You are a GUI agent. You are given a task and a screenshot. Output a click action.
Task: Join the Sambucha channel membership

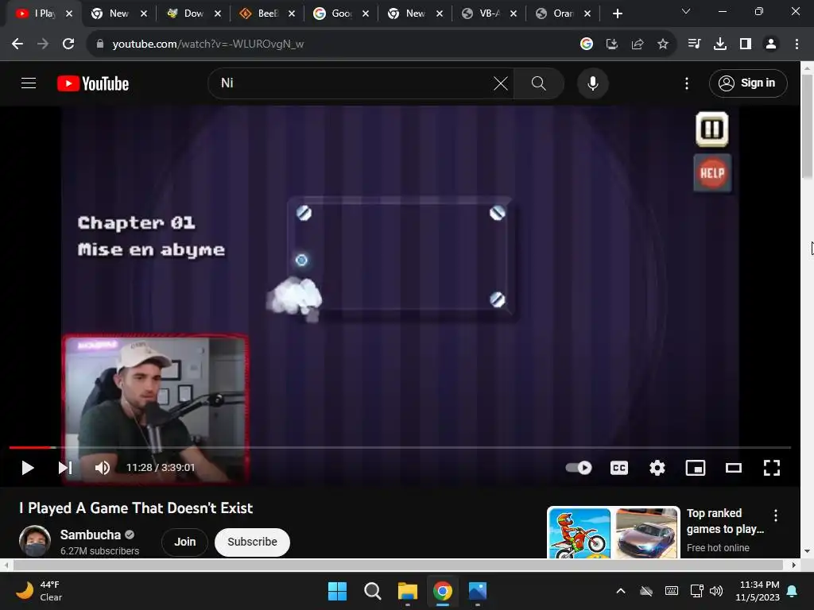tap(184, 542)
